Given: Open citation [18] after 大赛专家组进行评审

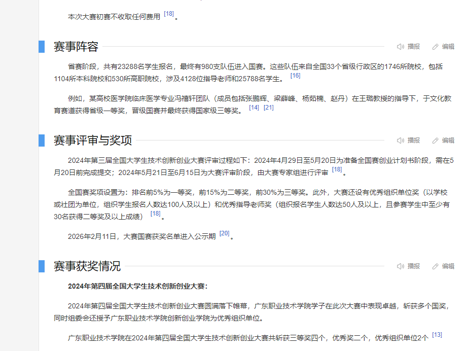Looking at the screenshot, I should click(x=337, y=169).
